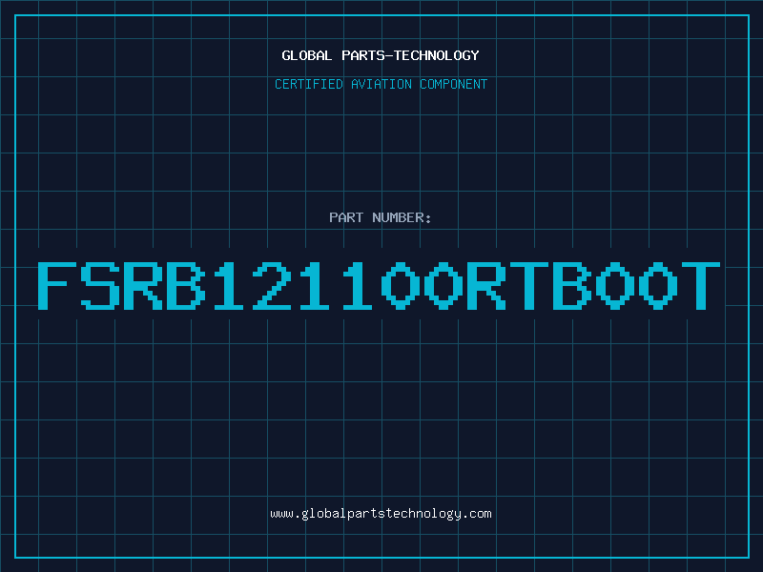This screenshot has width=763, height=572.
Task: Click the 'GLOBAL PARTS-TECHNOLOGY' heading
Action: [x=381, y=55]
